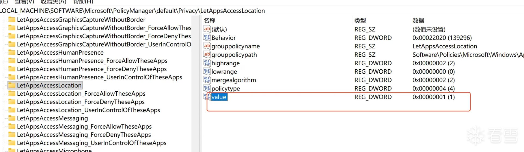The image size is (524, 152).
Task: Click the DWORD icon next to lowrange
Action: pyautogui.click(x=207, y=71)
